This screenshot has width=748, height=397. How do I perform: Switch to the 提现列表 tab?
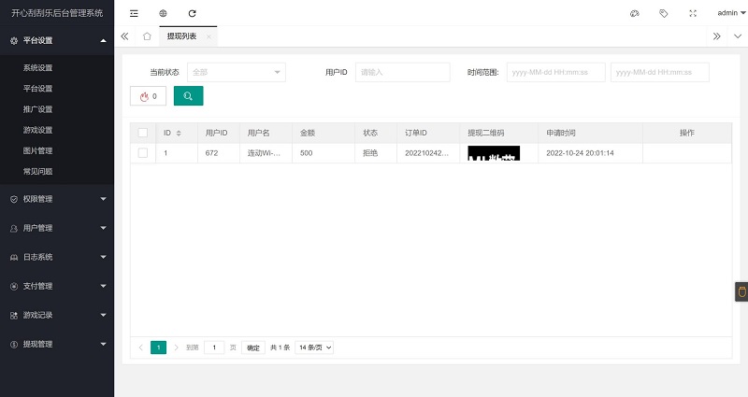click(181, 36)
